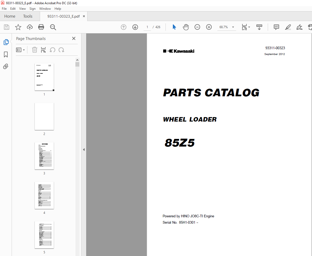The width and height of the screenshot is (312, 256).
Task: Add file to starred with the star icon
Action: pyautogui.click(x=18, y=27)
